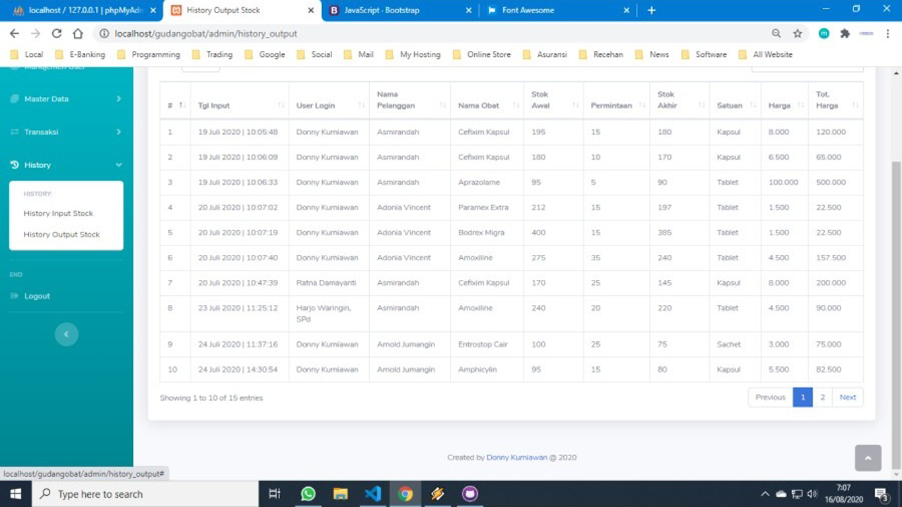Sort table by Permintaan column
The width and height of the screenshot is (902, 507).
coord(615,106)
